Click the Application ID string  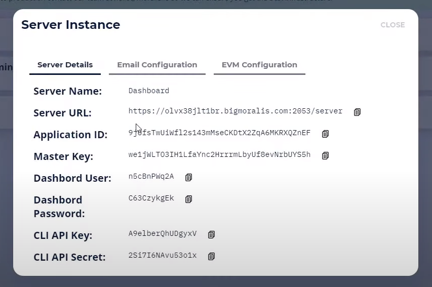[x=219, y=133]
